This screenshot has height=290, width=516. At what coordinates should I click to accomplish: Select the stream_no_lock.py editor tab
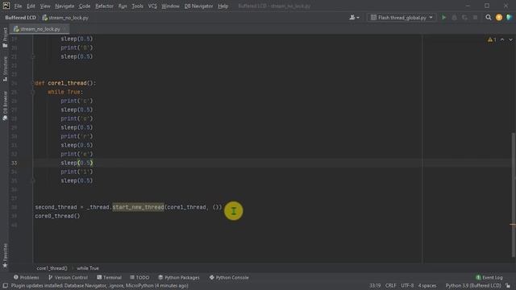click(40, 29)
